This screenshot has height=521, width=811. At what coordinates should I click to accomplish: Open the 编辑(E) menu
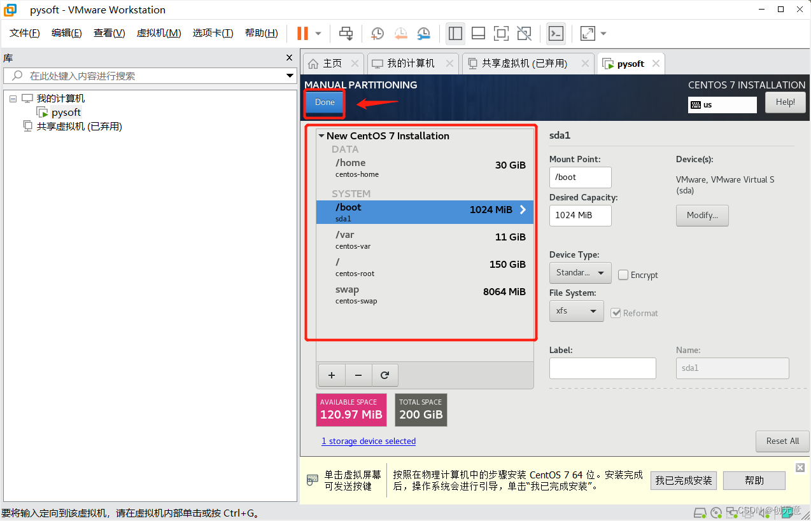point(67,33)
